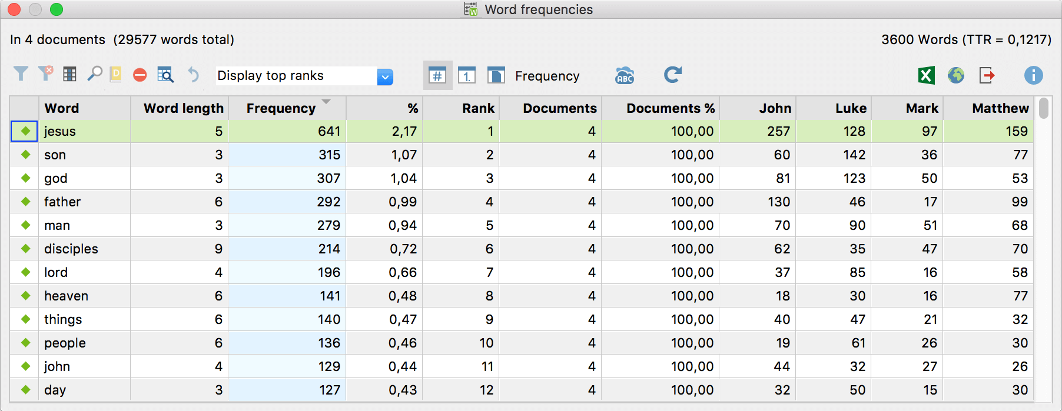Sort by the Rank column header

tap(461, 108)
